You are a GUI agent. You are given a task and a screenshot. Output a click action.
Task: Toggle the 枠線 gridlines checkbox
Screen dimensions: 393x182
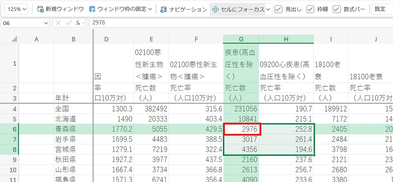click(310, 9)
